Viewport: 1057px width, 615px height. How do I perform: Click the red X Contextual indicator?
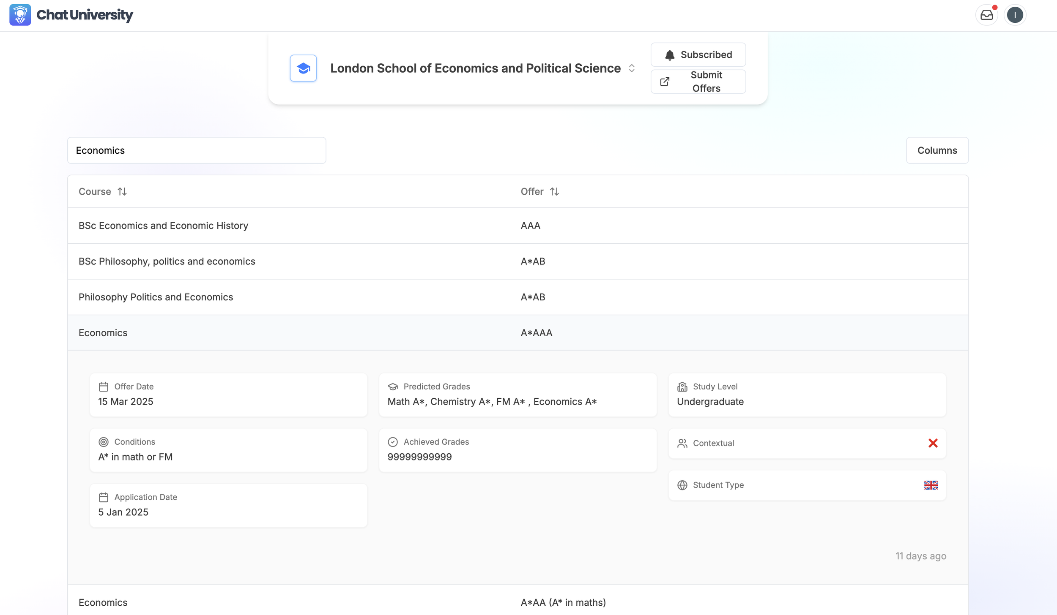click(933, 443)
